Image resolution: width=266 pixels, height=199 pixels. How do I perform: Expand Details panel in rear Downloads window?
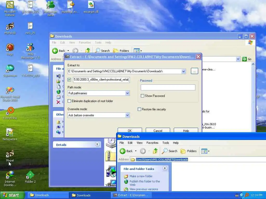point(97,144)
